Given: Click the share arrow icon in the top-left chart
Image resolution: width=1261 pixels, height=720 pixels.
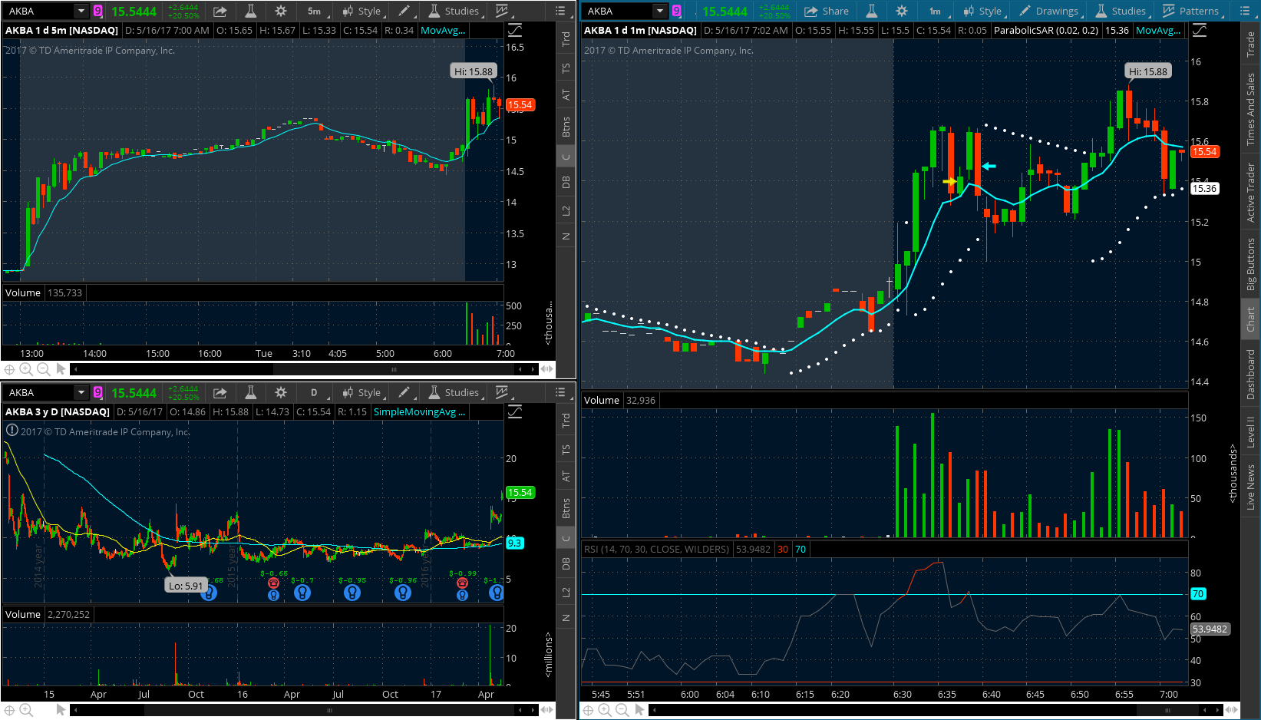Looking at the screenshot, I should [x=220, y=11].
